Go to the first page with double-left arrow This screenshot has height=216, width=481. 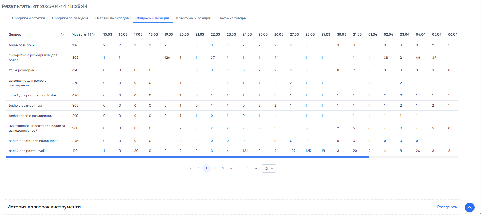click(x=190, y=168)
